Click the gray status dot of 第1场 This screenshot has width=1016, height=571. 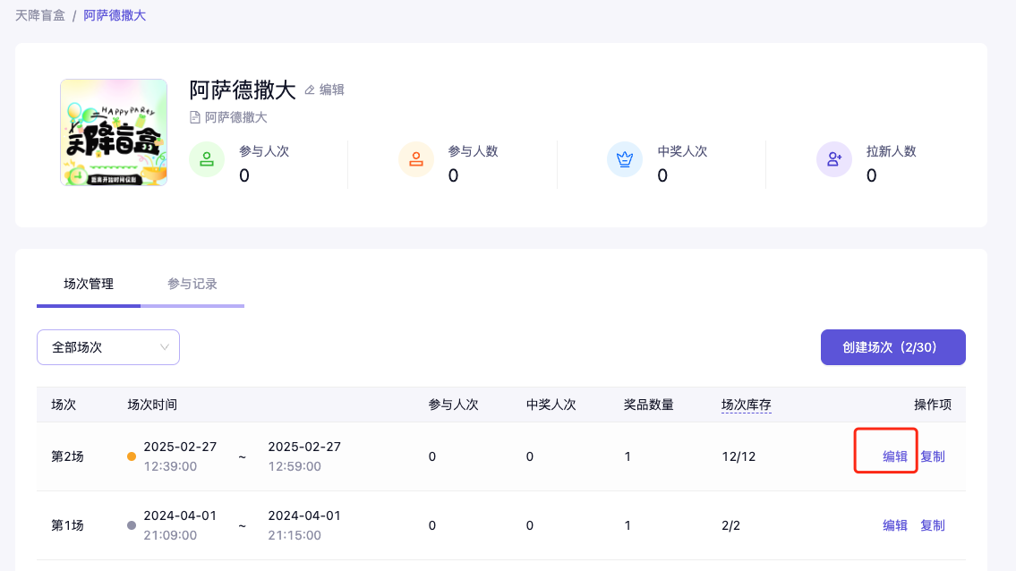132,525
